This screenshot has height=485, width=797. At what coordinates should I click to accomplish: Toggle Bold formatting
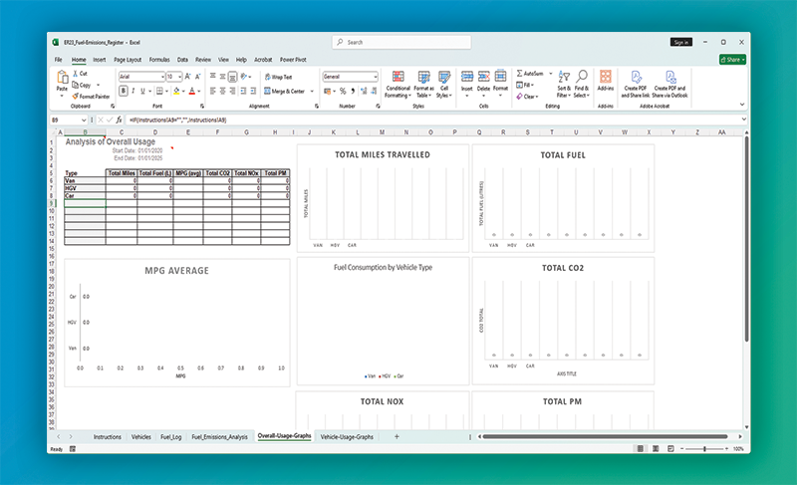(124, 91)
